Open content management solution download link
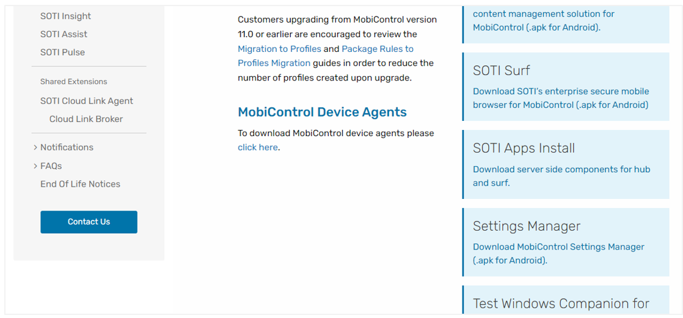The width and height of the screenshot is (683, 318). pyautogui.click(x=543, y=20)
